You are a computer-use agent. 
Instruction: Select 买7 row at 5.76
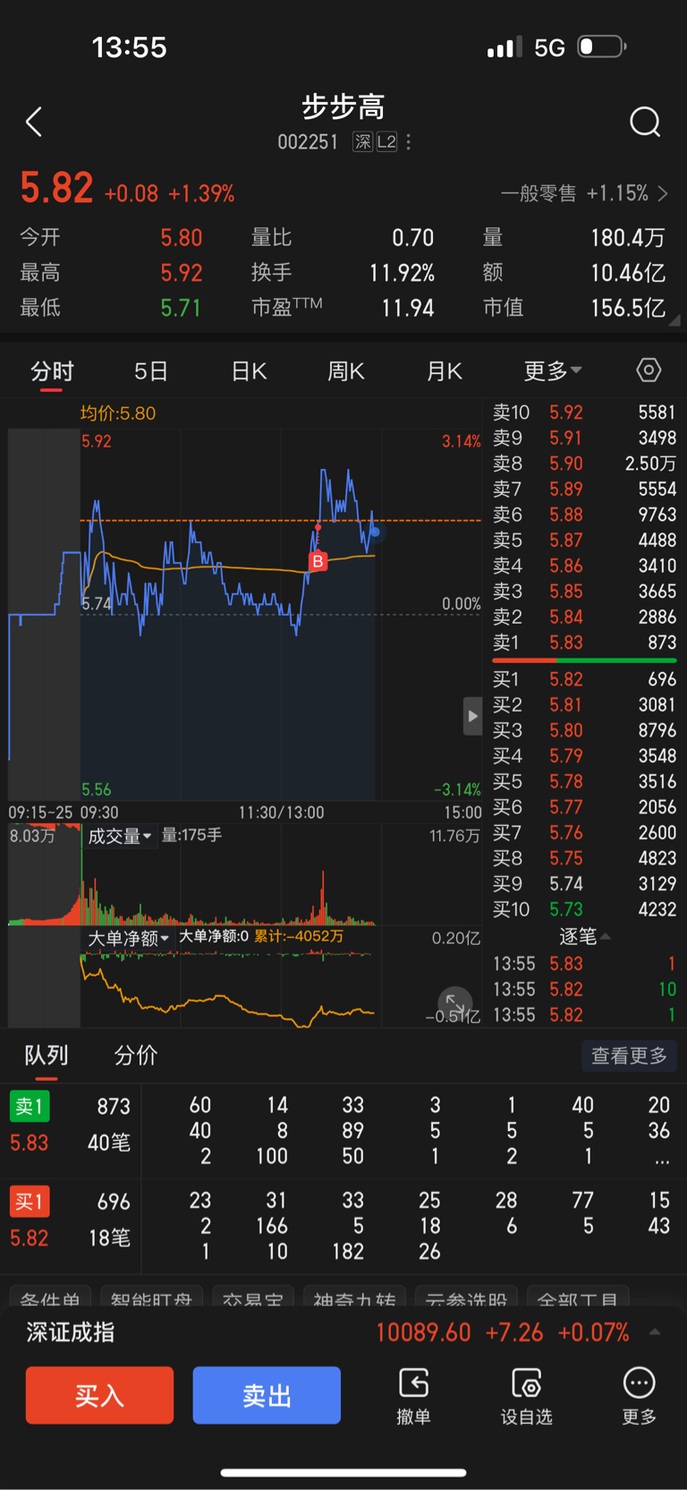click(584, 832)
